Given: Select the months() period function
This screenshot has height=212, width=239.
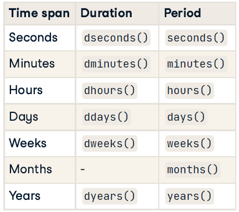Looking at the screenshot, I should (193, 170).
